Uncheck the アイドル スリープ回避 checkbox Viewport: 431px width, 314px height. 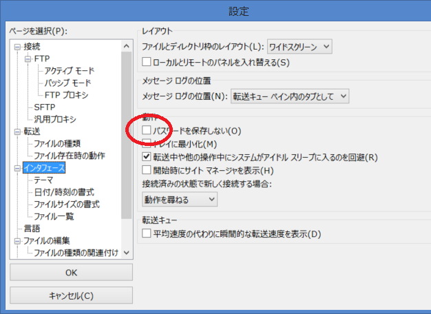tap(147, 157)
